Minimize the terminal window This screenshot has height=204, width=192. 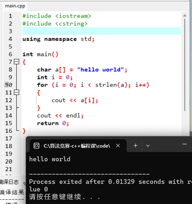(x=184, y=144)
